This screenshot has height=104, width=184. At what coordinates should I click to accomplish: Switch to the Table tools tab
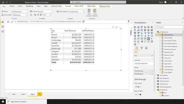[x=91, y=6]
